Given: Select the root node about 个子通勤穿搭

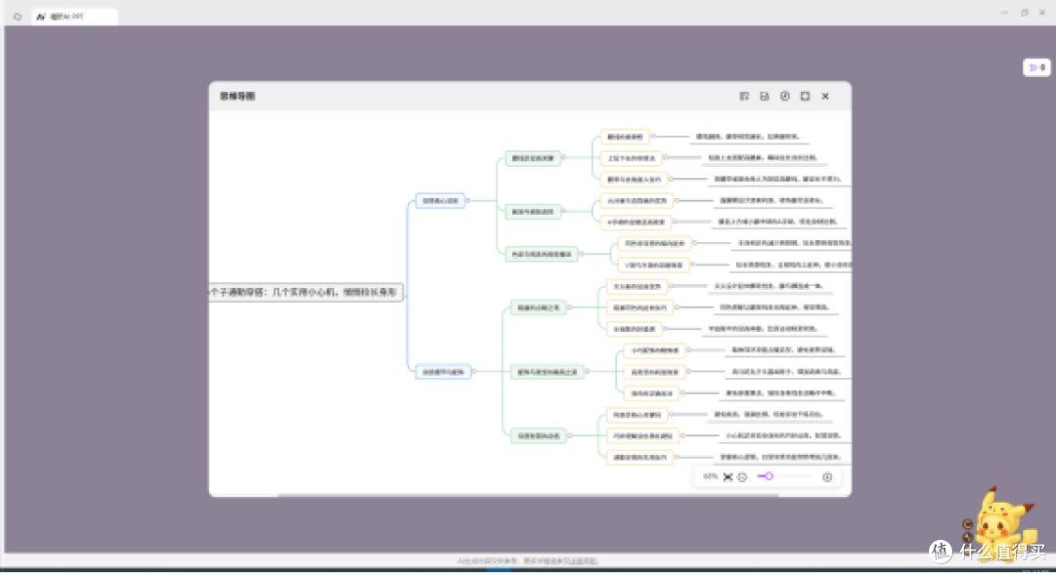Looking at the screenshot, I should pyautogui.click(x=306, y=293).
